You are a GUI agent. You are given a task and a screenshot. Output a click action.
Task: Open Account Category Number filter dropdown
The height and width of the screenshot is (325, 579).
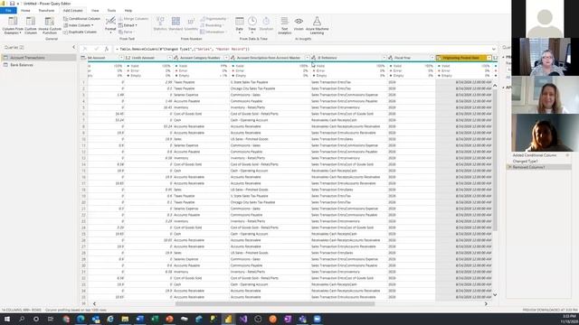click(x=226, y=58)
